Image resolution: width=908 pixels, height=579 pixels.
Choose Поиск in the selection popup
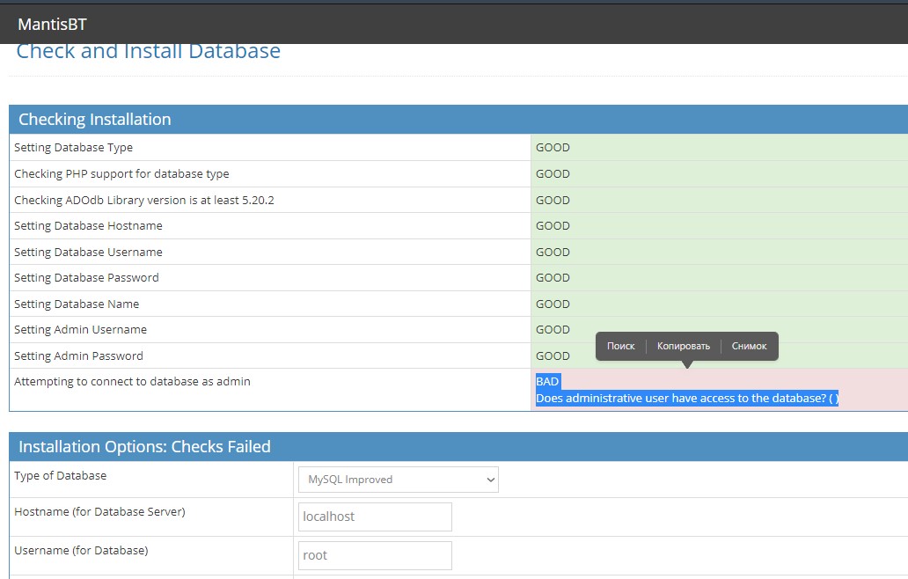(x=620, y=346)
